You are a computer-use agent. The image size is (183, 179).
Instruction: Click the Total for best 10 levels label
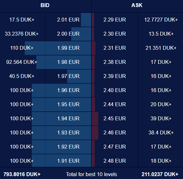click(x=91, y=174)
